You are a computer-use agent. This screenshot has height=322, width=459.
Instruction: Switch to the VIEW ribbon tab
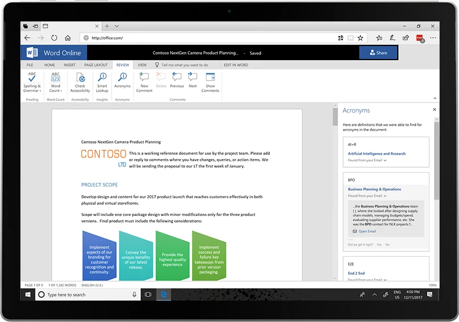[142, 65]
